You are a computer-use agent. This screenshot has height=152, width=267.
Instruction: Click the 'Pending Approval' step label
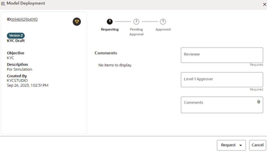[136, 32]
